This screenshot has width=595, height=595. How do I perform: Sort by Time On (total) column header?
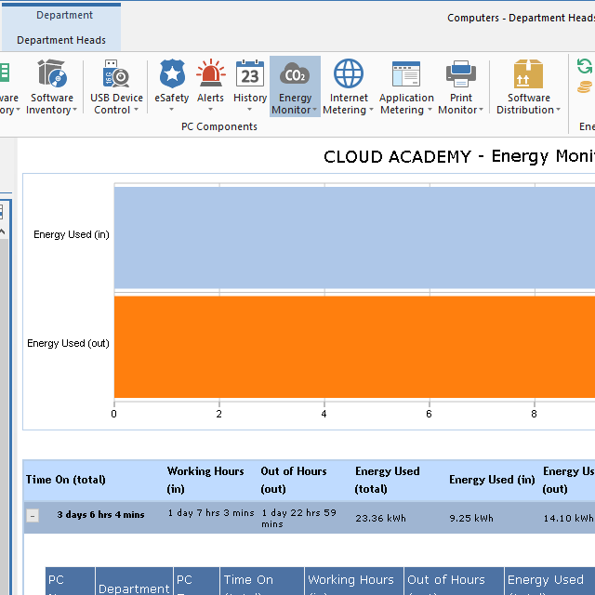(x=66, y=480)
